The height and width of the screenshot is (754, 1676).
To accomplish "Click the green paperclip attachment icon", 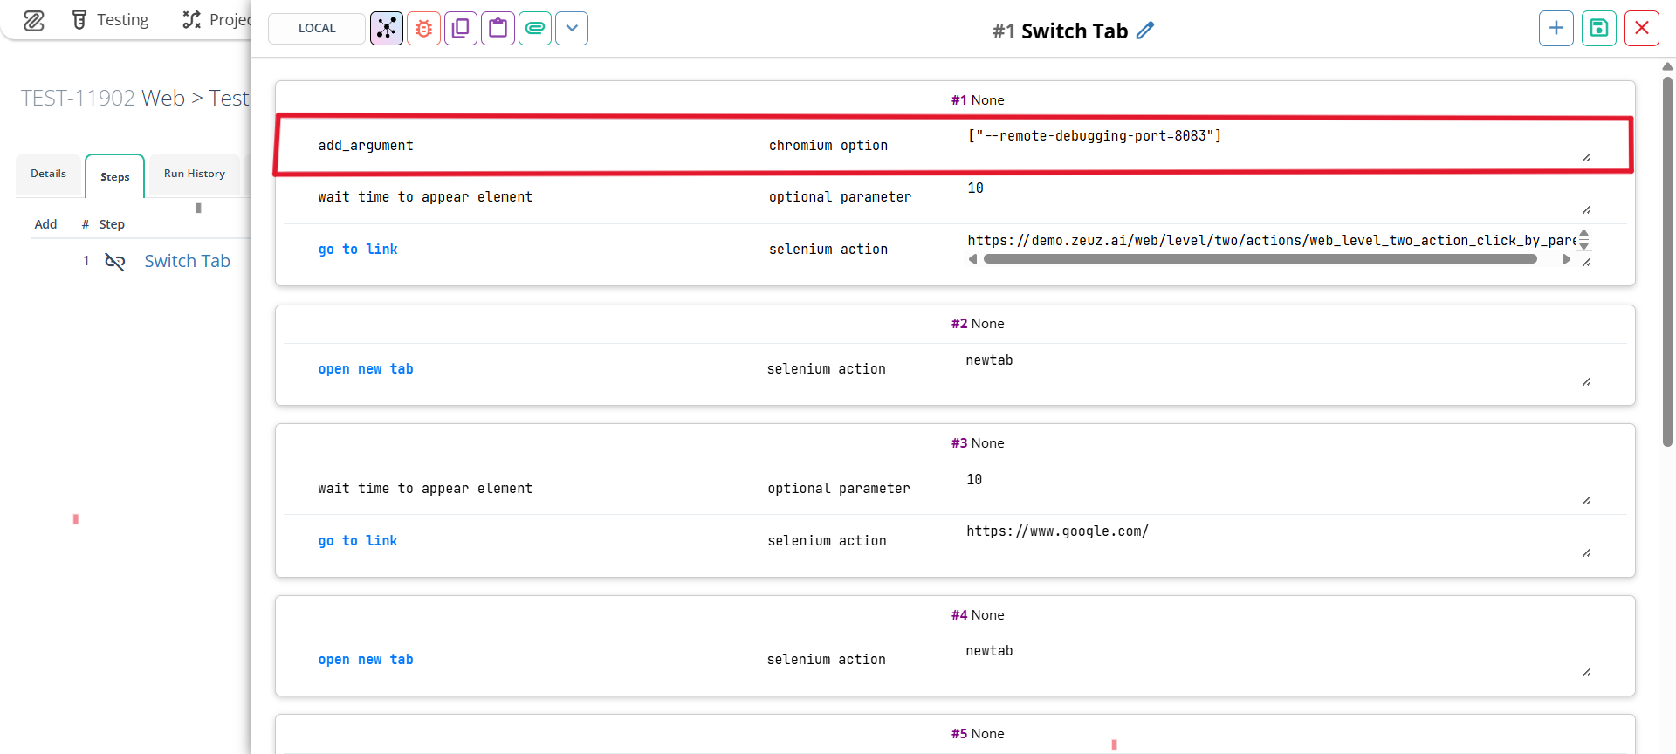I will coord(534,28).
